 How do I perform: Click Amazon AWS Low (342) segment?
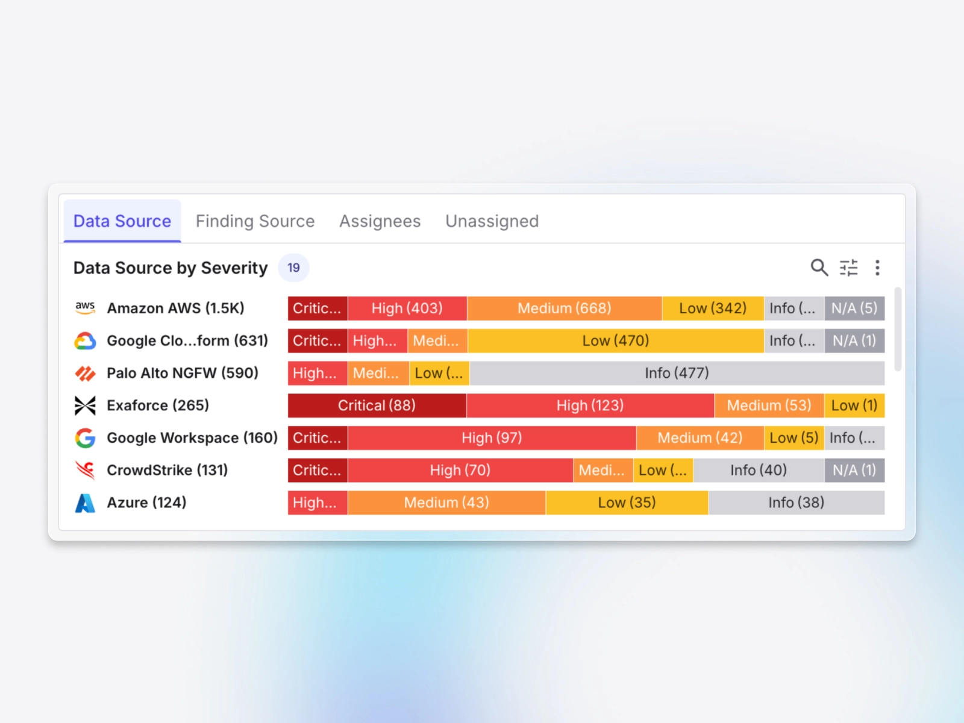point(713,308)
